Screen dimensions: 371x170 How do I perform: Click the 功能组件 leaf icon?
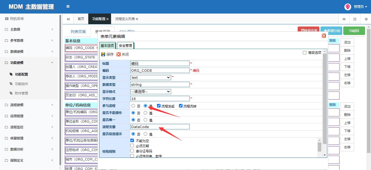(11, 84)
